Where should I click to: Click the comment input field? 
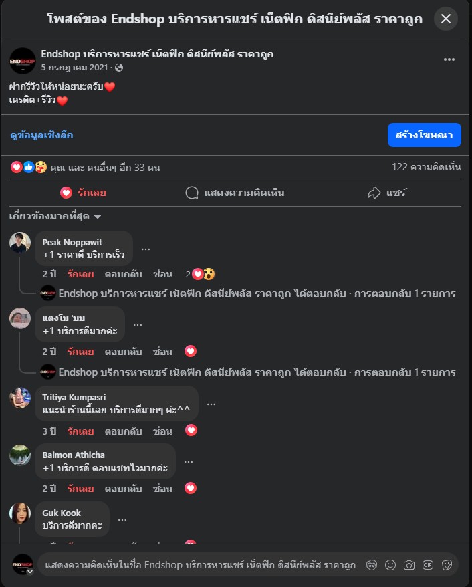pos(201,565)
